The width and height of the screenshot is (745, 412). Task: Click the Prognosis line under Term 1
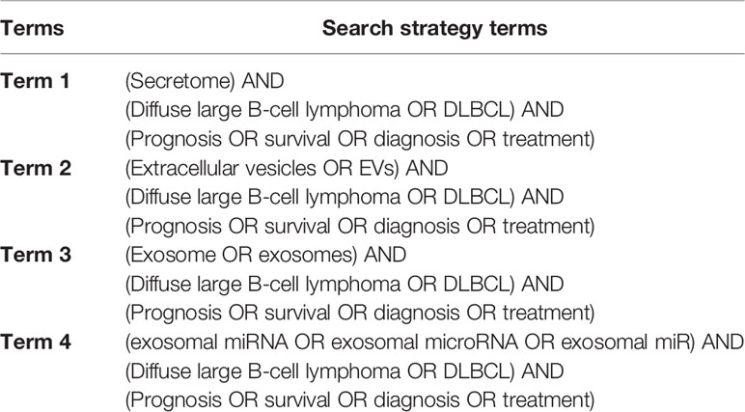pyautogui.click(x=360, y=139)
